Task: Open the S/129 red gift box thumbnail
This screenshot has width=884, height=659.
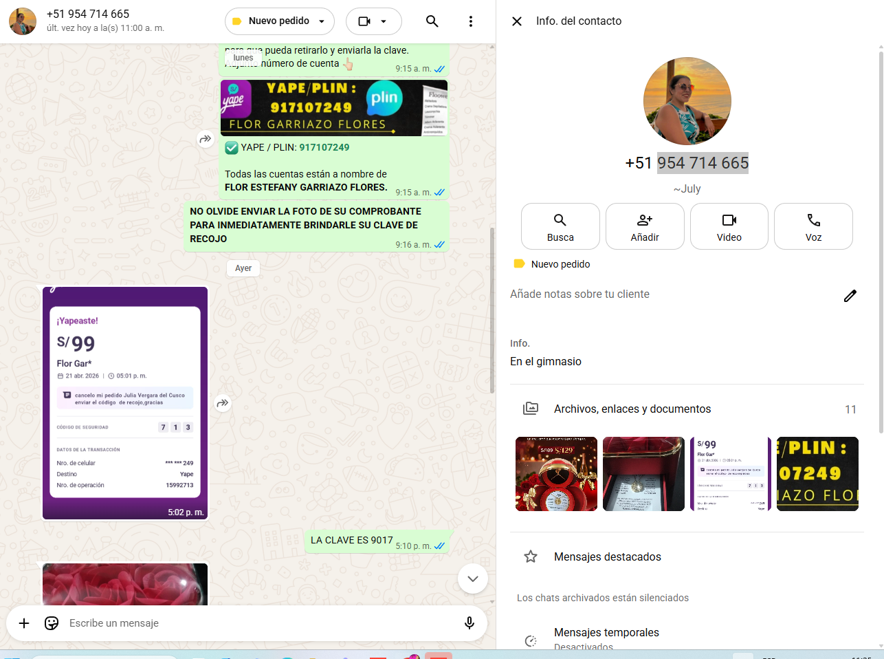Action: tap(556, 474)
